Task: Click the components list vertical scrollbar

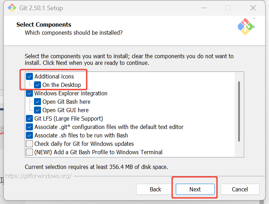Action: (x=239, y=111)
